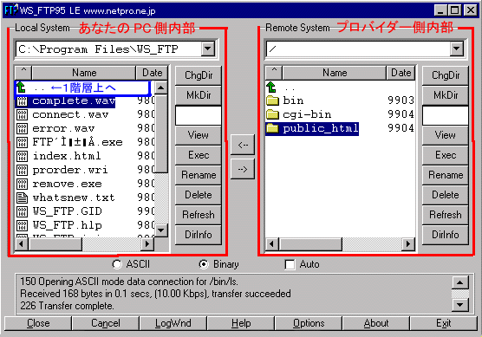This screenshot has height=337, width=482.
Task: Click the local ChgDir button
Action: pyautogui.click(x=199, y=75)
